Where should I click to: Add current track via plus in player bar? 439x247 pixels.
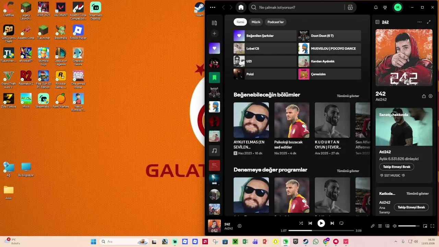point(240,226)
